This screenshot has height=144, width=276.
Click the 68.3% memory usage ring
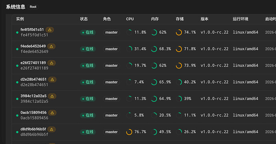click(154, 49)
